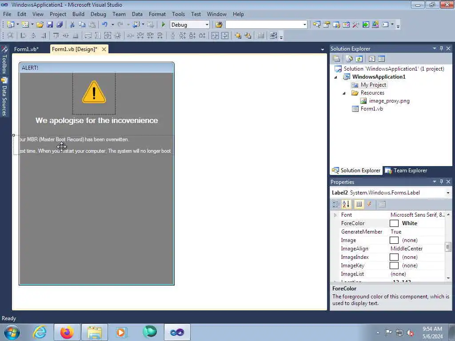Click the Open File folder icon
Screen dimensions: 455x341
point(40,25)
